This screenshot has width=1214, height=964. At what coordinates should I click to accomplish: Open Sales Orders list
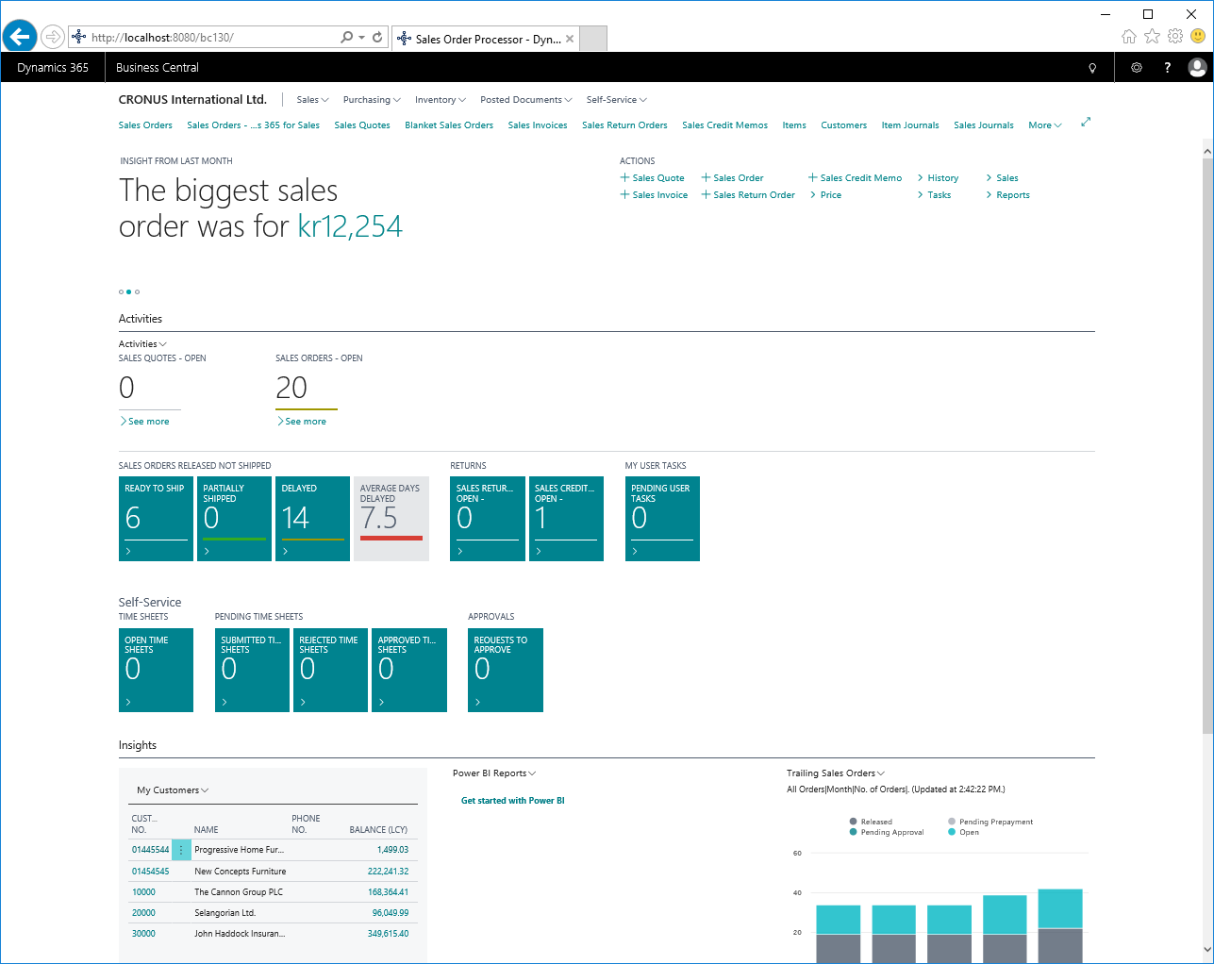pos(145,125)
